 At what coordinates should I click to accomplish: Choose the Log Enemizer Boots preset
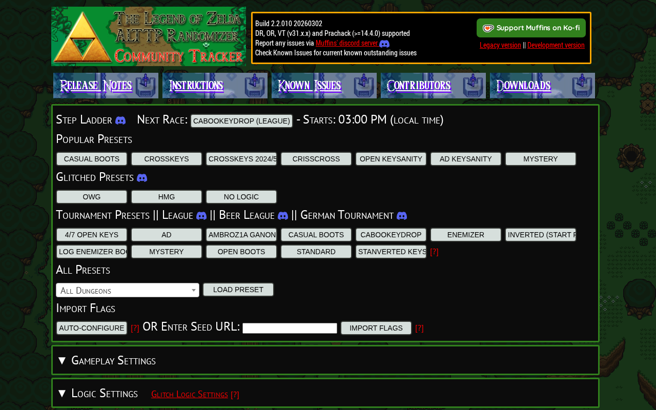92,252
